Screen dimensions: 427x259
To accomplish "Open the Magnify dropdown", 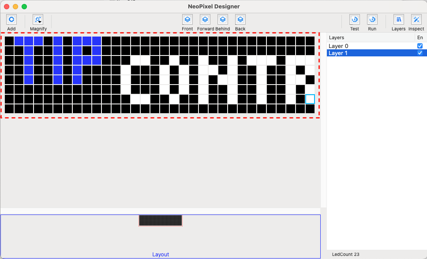I will [x=38, y=19].
